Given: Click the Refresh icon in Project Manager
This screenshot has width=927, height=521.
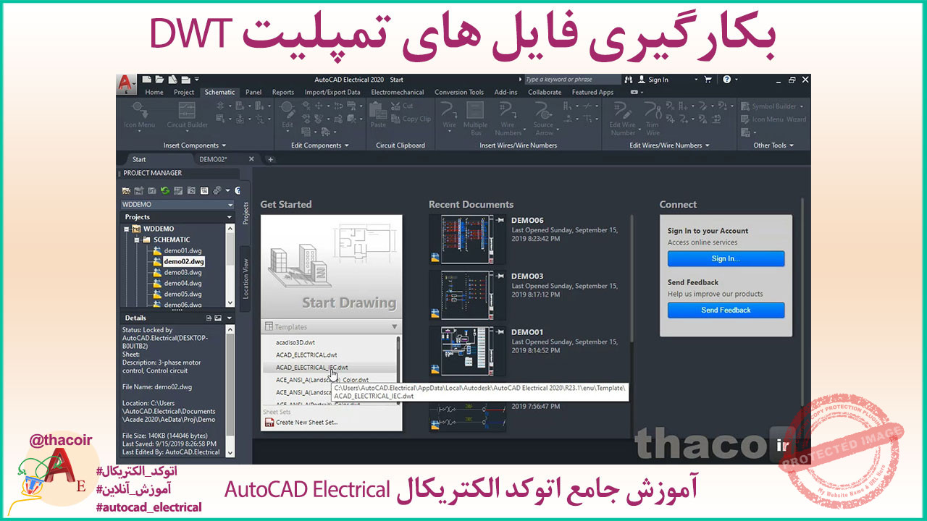Looking at the screenshot, I should [x=165, y=190].
